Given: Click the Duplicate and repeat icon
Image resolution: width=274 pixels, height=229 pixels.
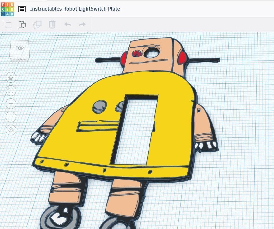Looking at the screenshot, I should (37, 24).
